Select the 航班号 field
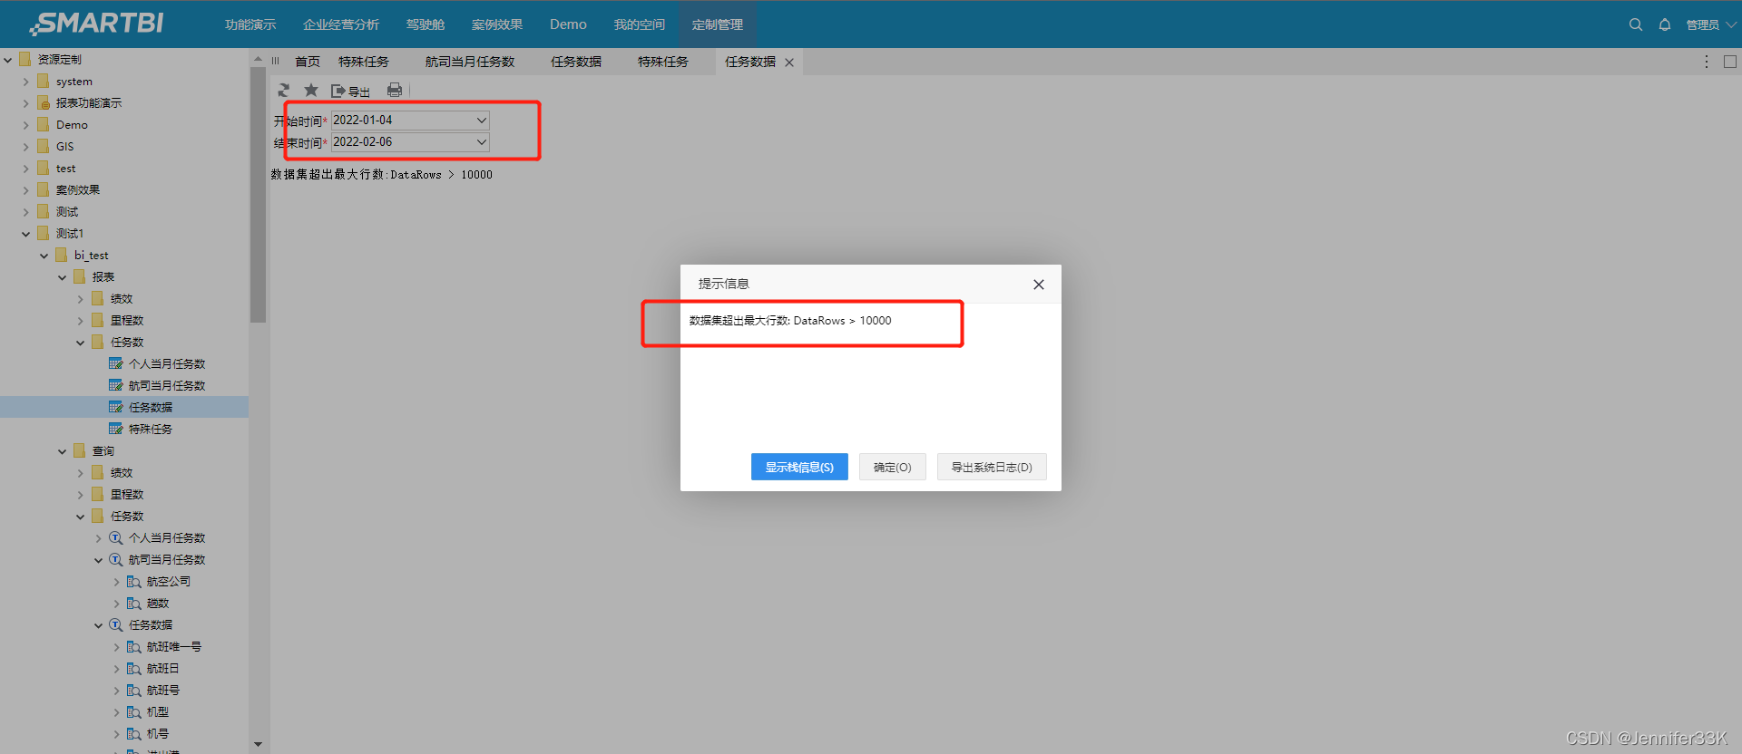Image resolution: width=1742 pixels, height=754 pixels. pyautogui.click(x=163, y=690)
